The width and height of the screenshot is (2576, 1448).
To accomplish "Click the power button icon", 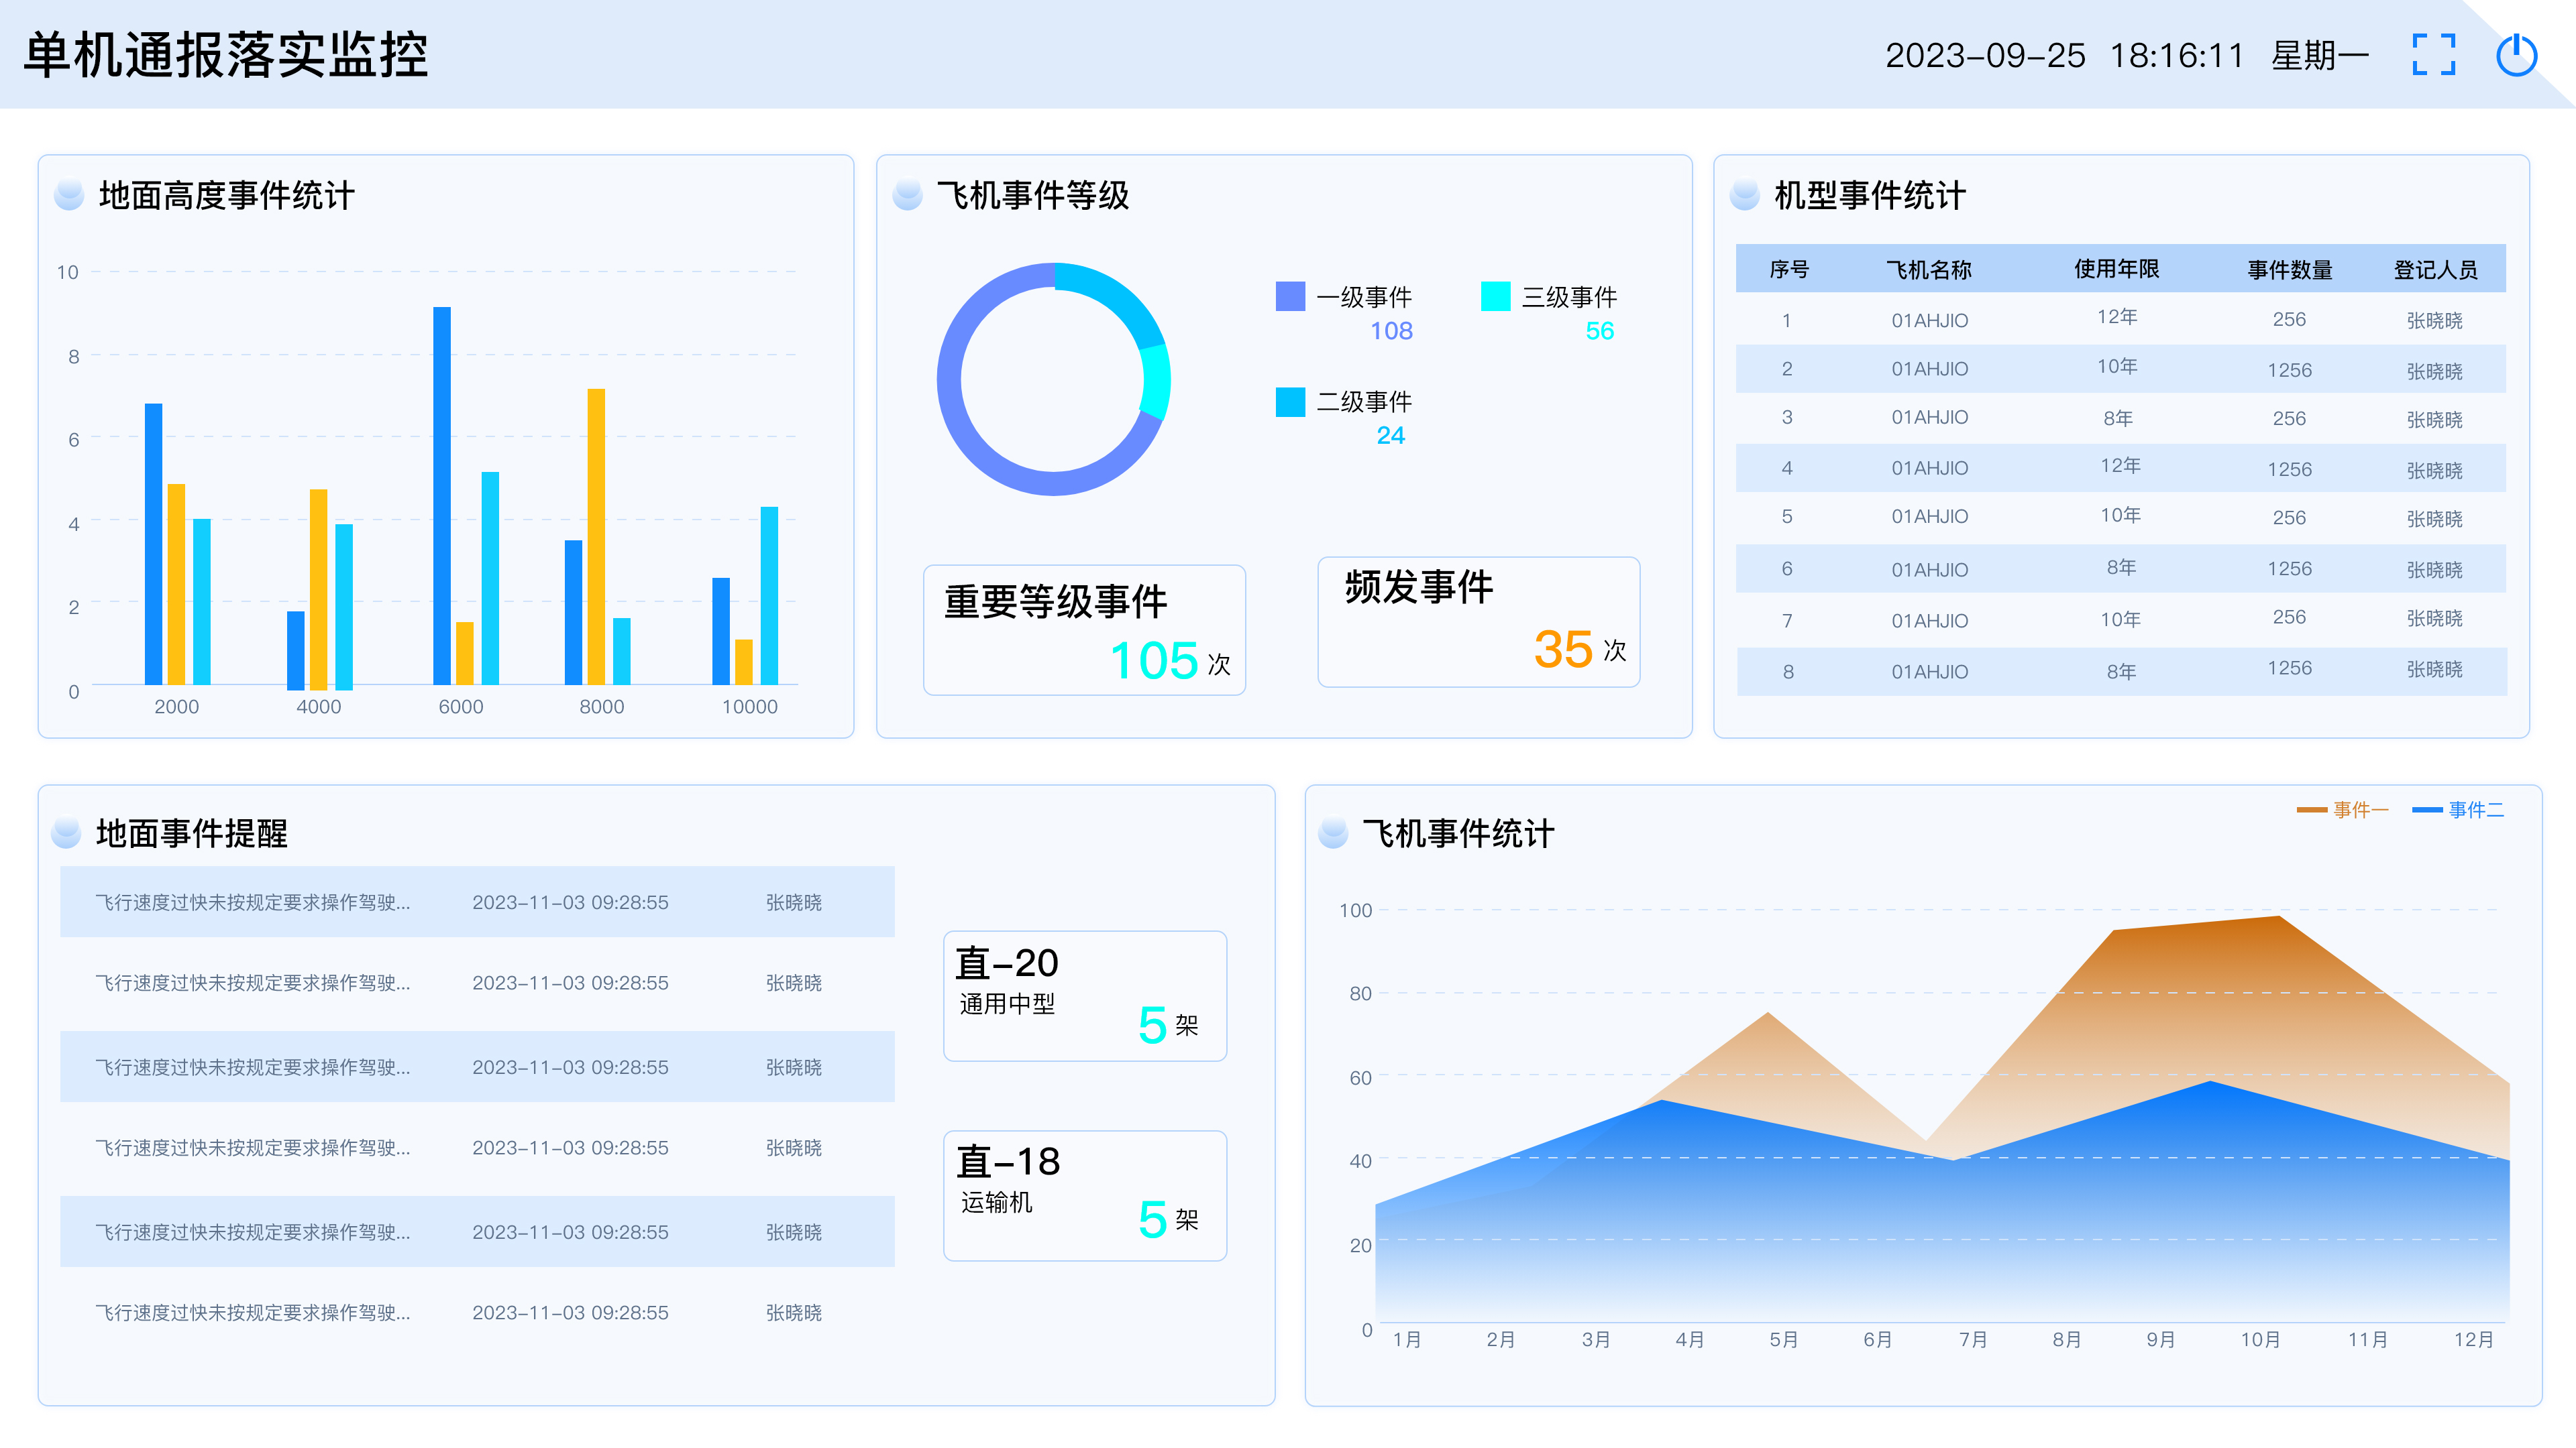I will pos(2516,55).
